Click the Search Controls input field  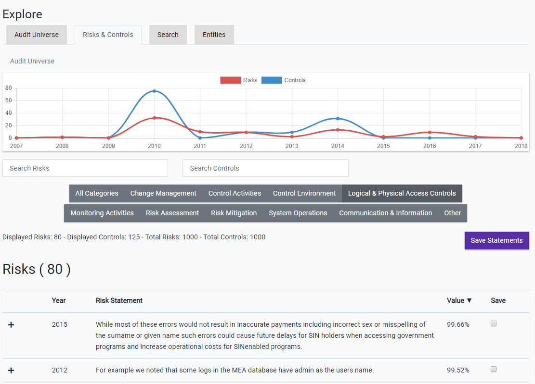coord(265,168)
